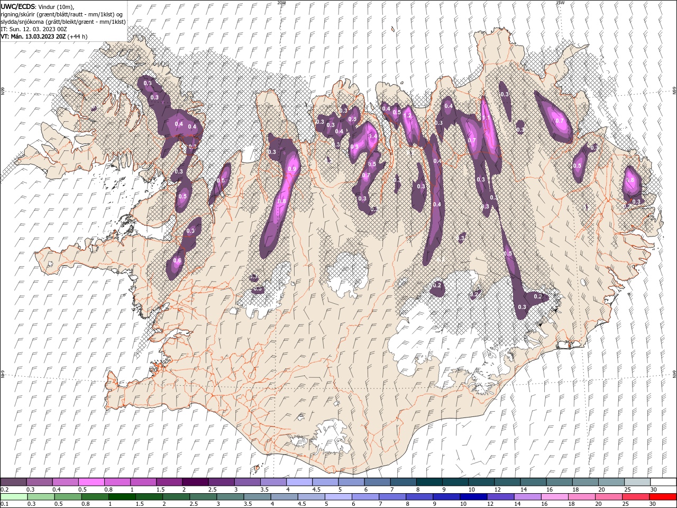Pick the darkest green rain swatch labeled 1
Image resolution: width=677 pixels, height=508 pixels.
(x=122, y=497)
